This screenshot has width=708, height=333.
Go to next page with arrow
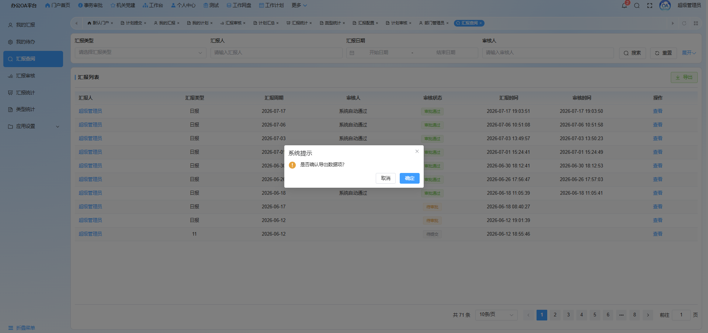(648, 315)
